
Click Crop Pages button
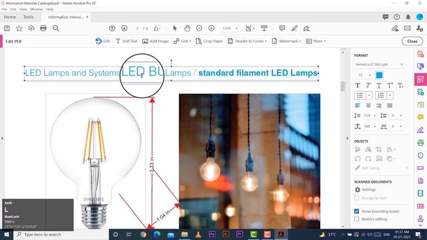[209, 41]
